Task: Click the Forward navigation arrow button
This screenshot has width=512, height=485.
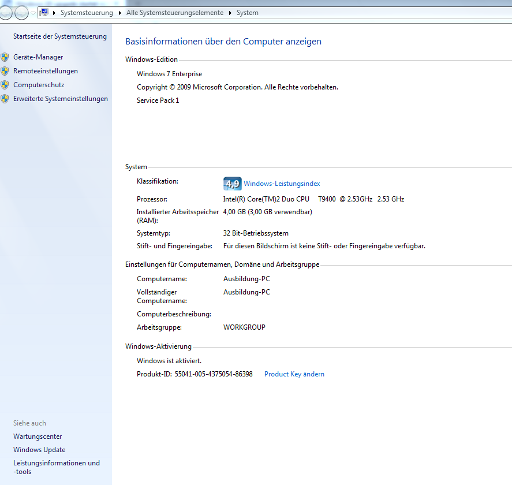Action: pyautogui.click(x=21, y=13)
